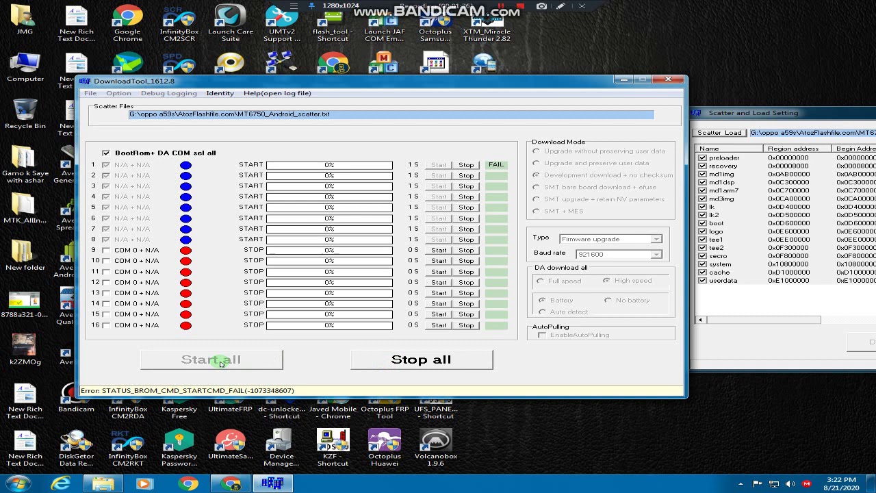
Task: Expand the Type Firmware upgrade dropdown
Action: [656, 239]
